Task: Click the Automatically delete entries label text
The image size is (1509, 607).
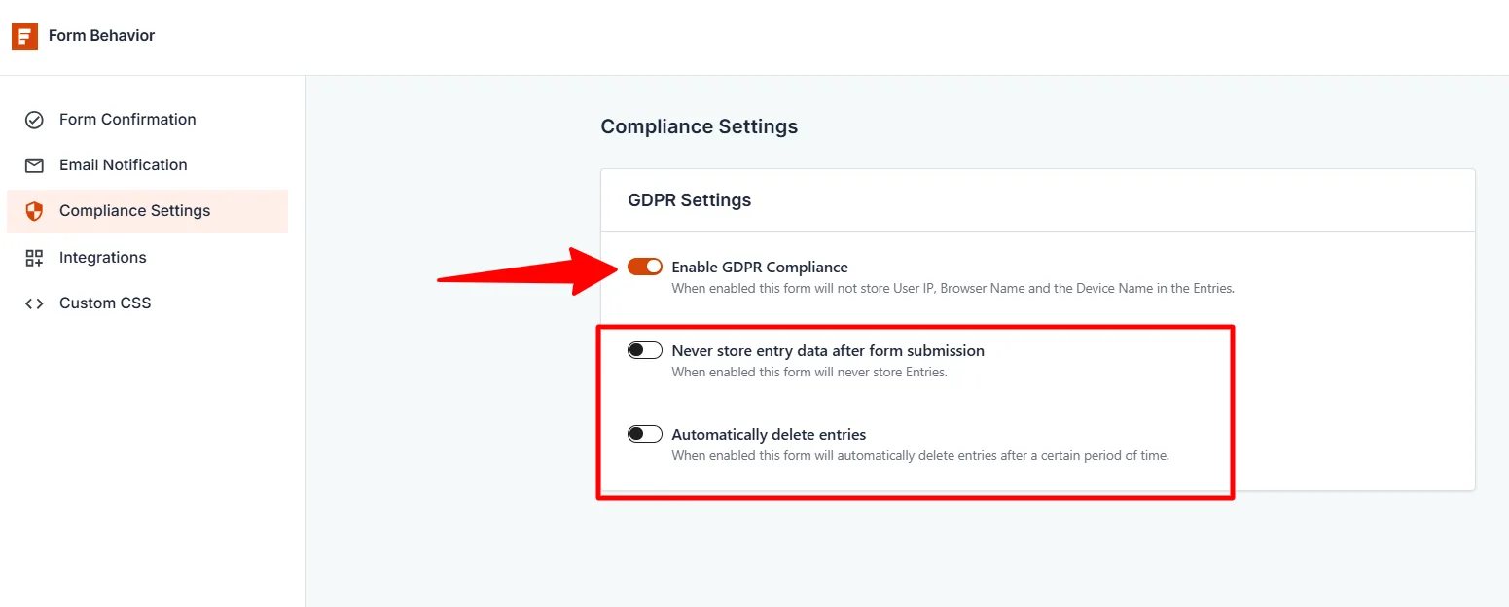Action: point(769,434)
